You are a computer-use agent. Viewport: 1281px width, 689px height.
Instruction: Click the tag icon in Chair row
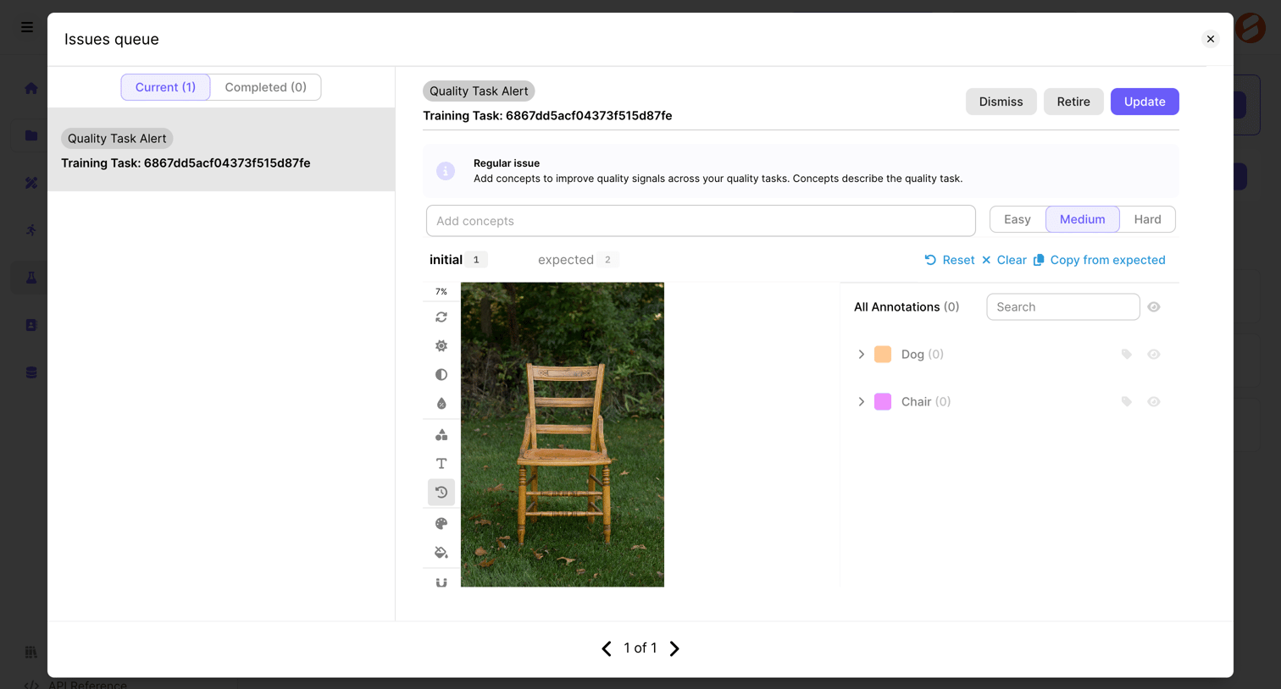click(x=1127, y=402)
